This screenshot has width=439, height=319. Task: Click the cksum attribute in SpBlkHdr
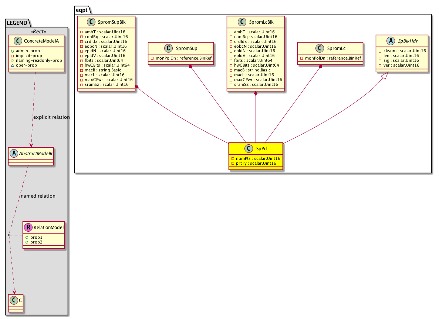click(x=402, y=51)
